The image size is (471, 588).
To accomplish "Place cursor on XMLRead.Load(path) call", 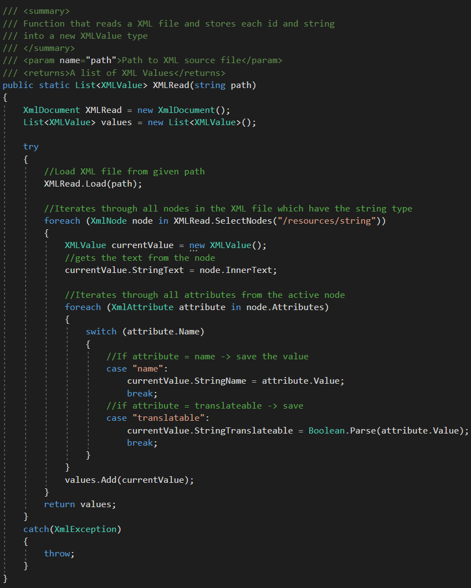I will [x=93, y=184].
